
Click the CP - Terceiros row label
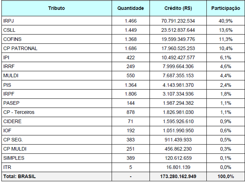coord(19,112)
